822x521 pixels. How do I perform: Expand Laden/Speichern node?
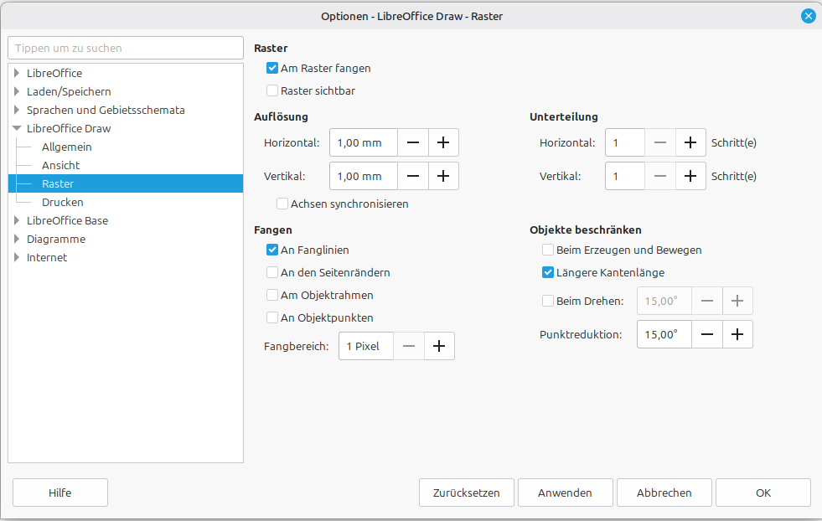[x=17, y=91]
